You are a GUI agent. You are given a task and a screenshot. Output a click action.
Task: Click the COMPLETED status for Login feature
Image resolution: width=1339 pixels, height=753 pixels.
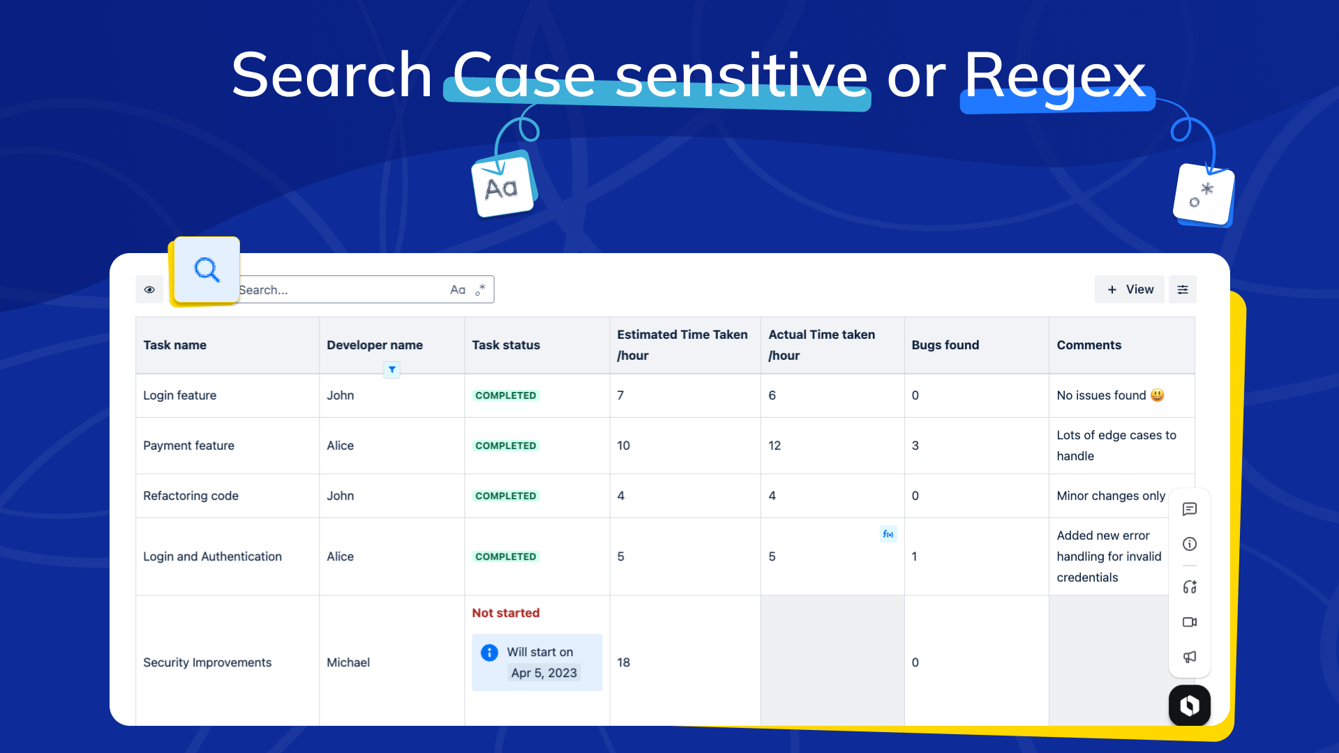coord(506,395)
